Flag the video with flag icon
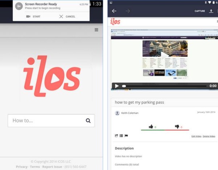The width and height of the screenshot is (218, 170). pyautogui.click(x=126, y=136)
